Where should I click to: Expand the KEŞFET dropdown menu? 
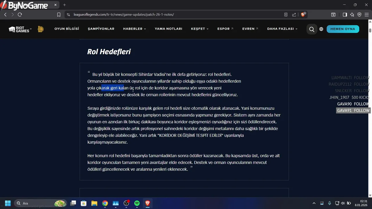[200, 29]
